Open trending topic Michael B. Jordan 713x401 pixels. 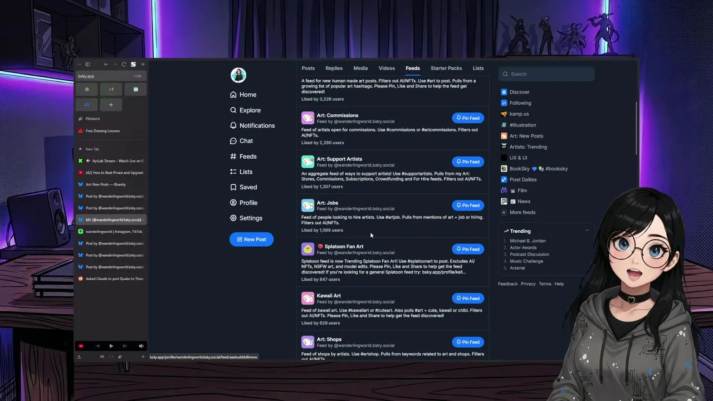[528, 241]
